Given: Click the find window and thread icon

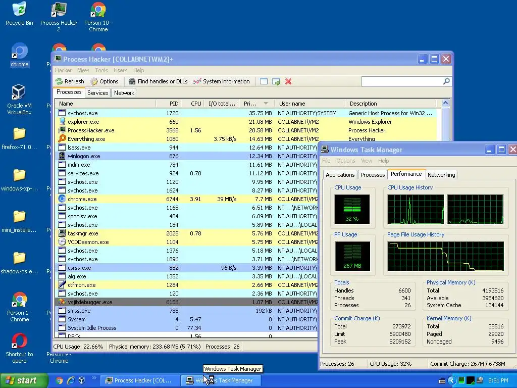Looking at the screenshot, I should [276, 81].
